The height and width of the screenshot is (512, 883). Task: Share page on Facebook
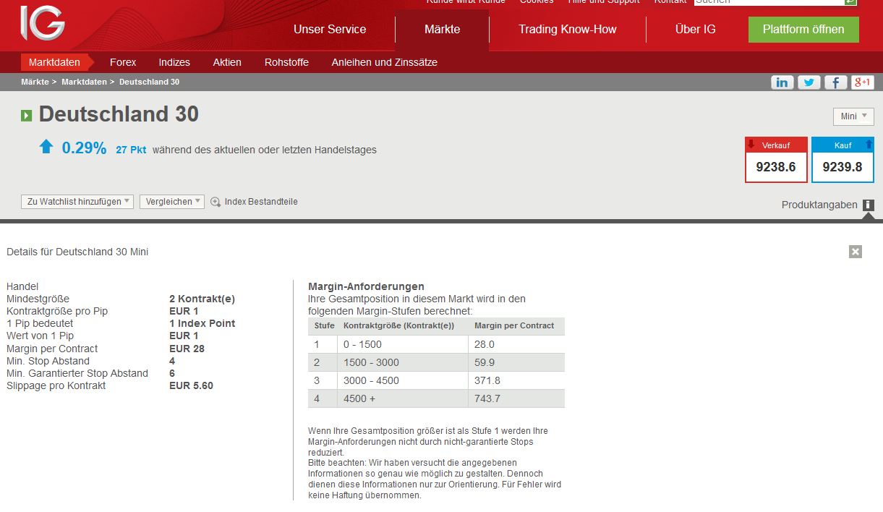coord(835,82)
